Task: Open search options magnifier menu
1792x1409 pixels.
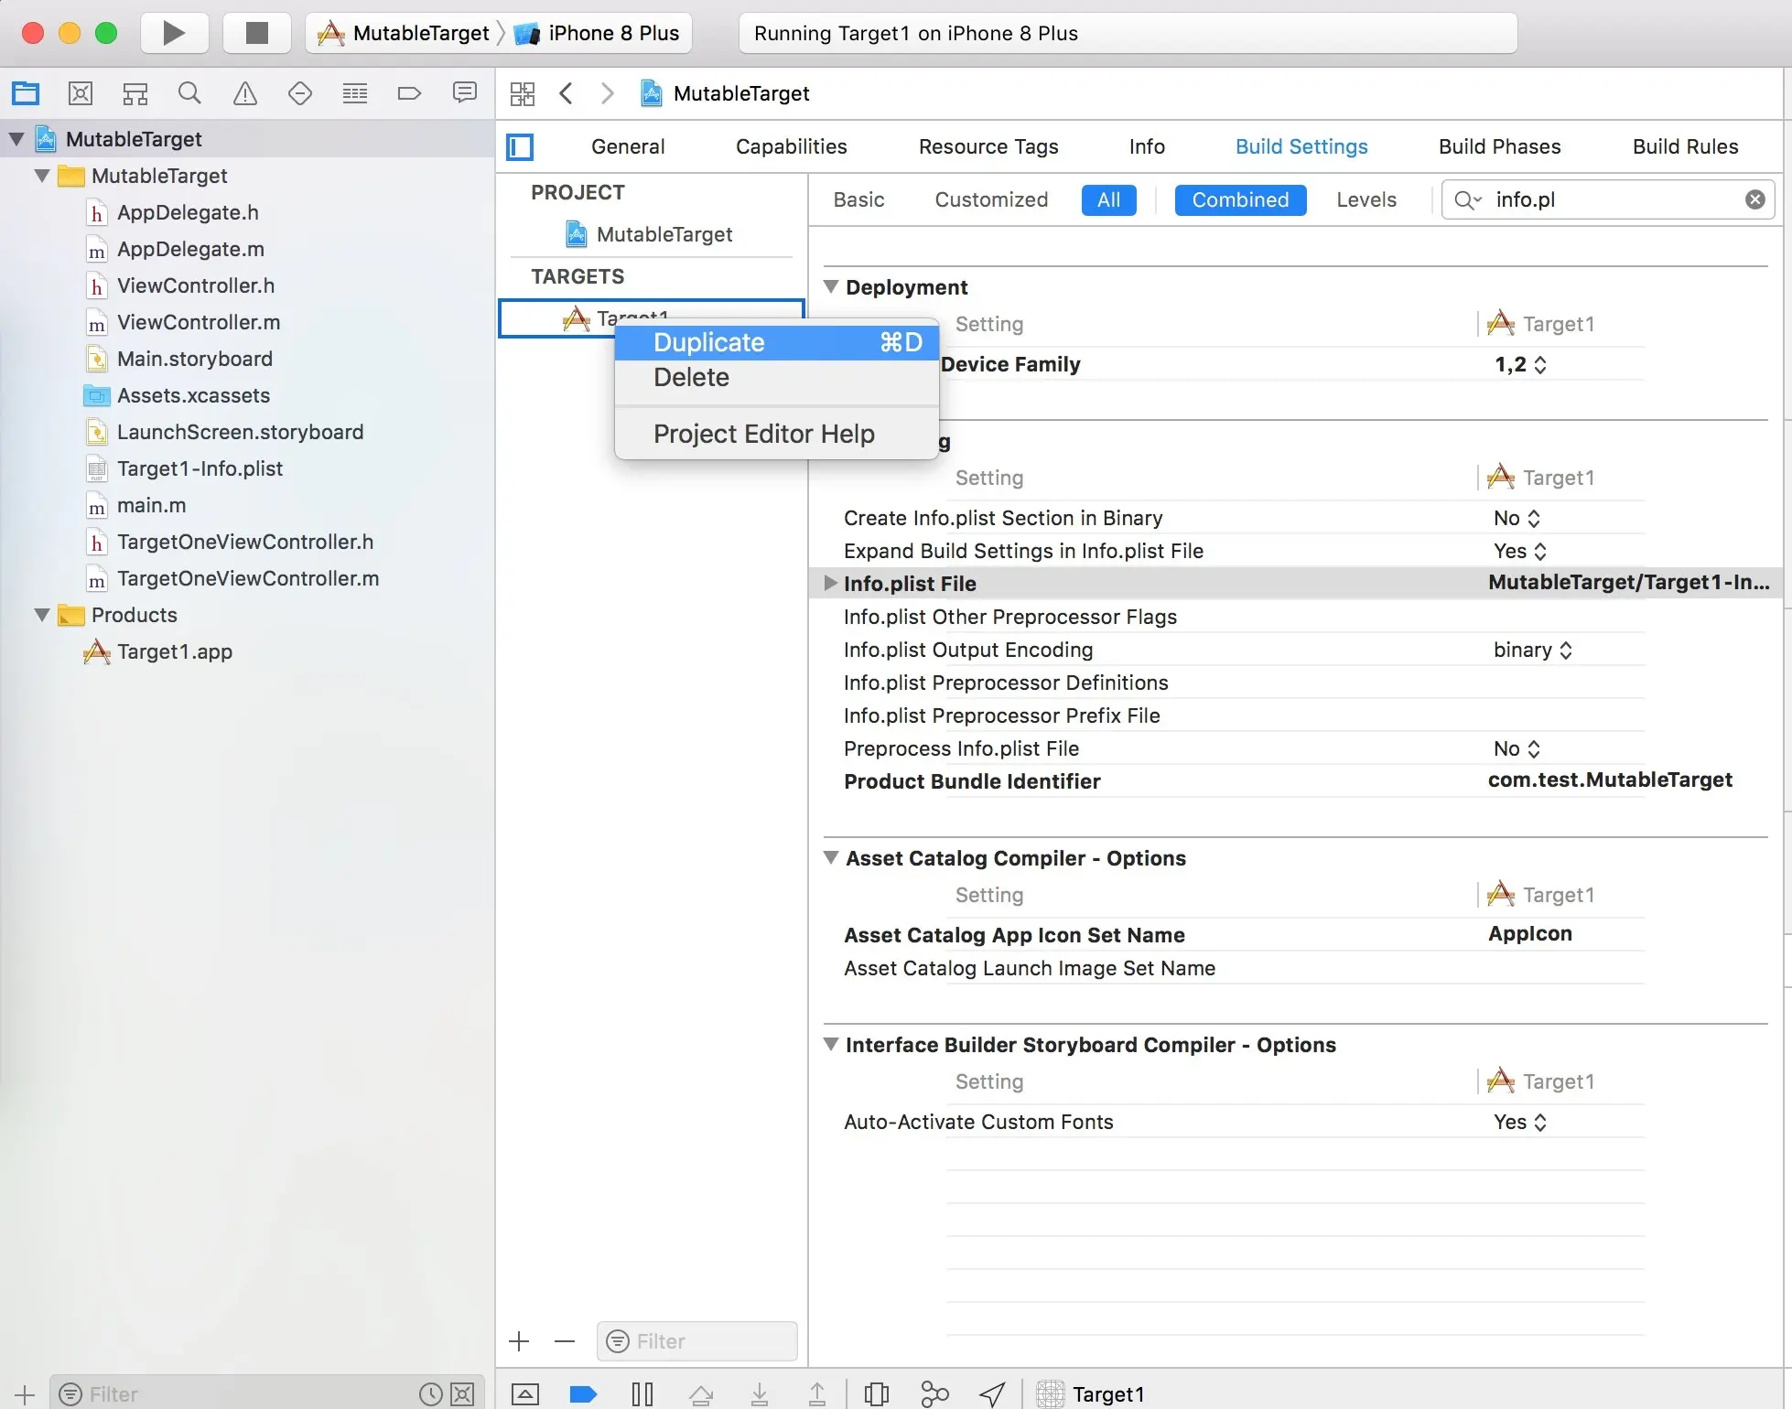Action: coord(1467,199)
